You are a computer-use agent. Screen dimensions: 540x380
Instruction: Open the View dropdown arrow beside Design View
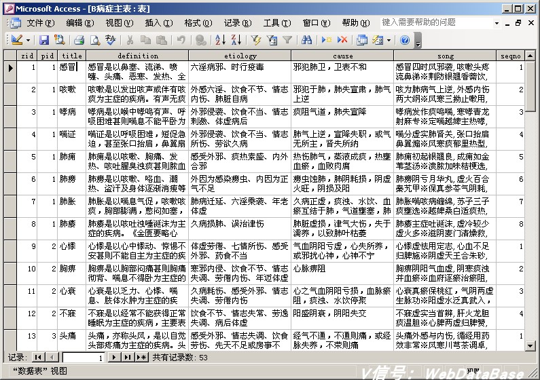(29, 40)
